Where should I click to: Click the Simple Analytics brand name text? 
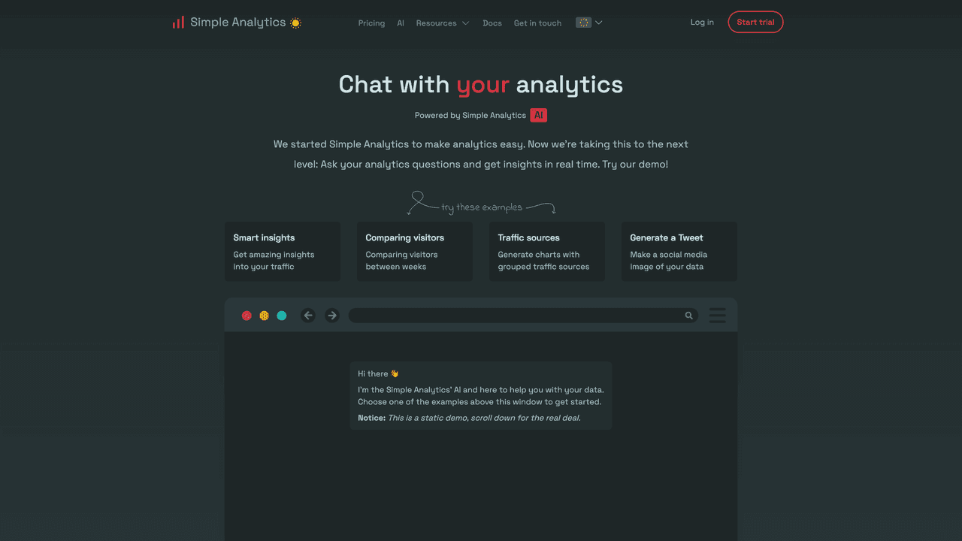tap(237, 23)
